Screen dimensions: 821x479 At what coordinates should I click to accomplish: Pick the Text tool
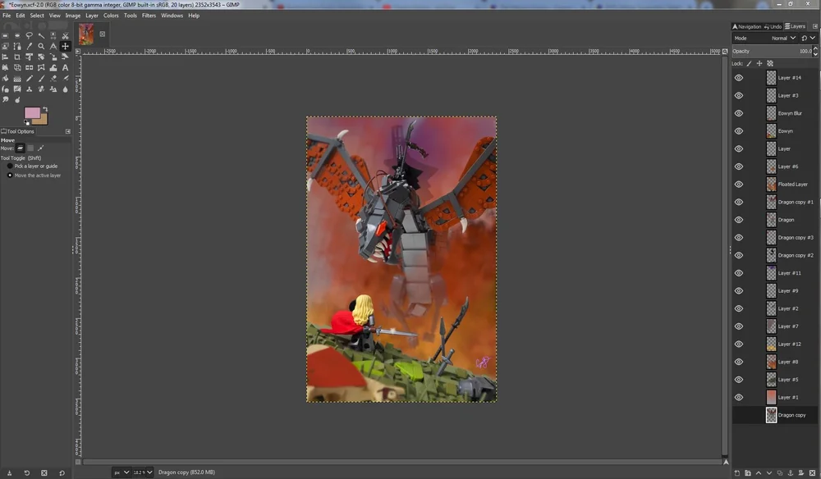click(x=66, y=67)
